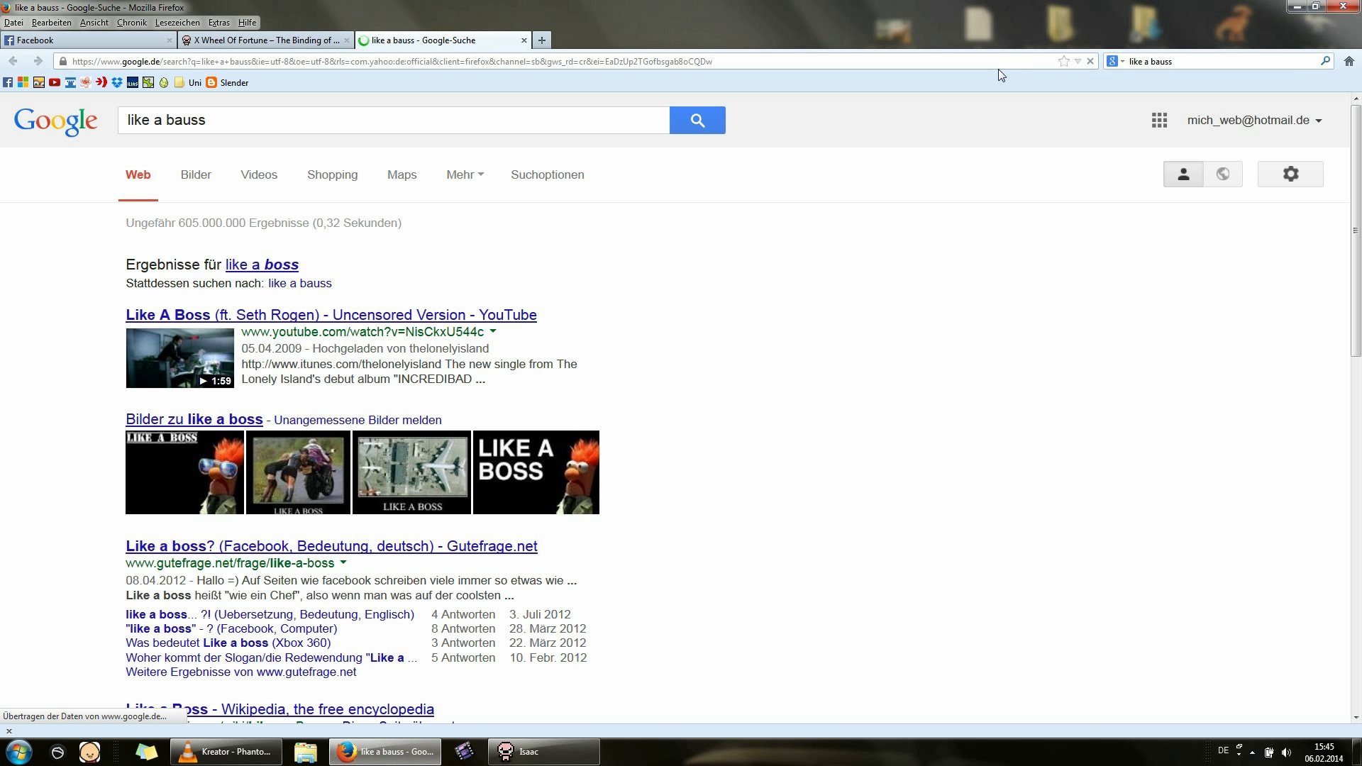This screenshot has width=1362, height=766.
Task: Show personal results with person toggle
Action: tap(1183, 174)
